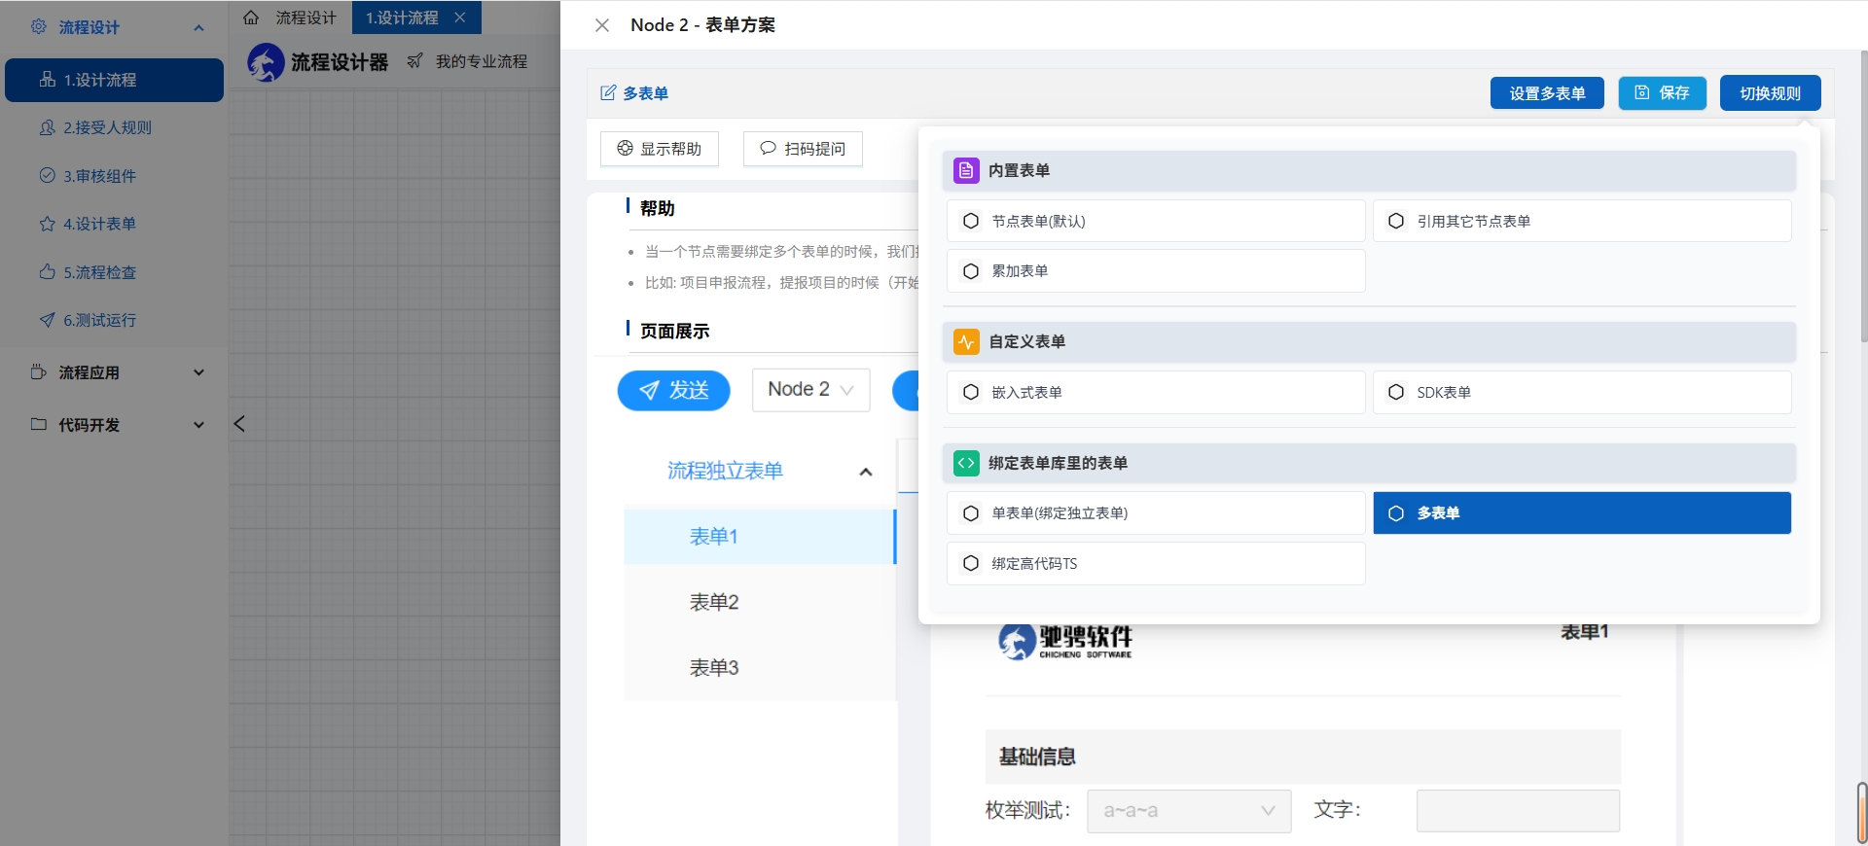This screenshot has width=1868, height=846.
Task: Select the 单表单(绑定独立表单) option
Action: click(x=1155, y=512)
